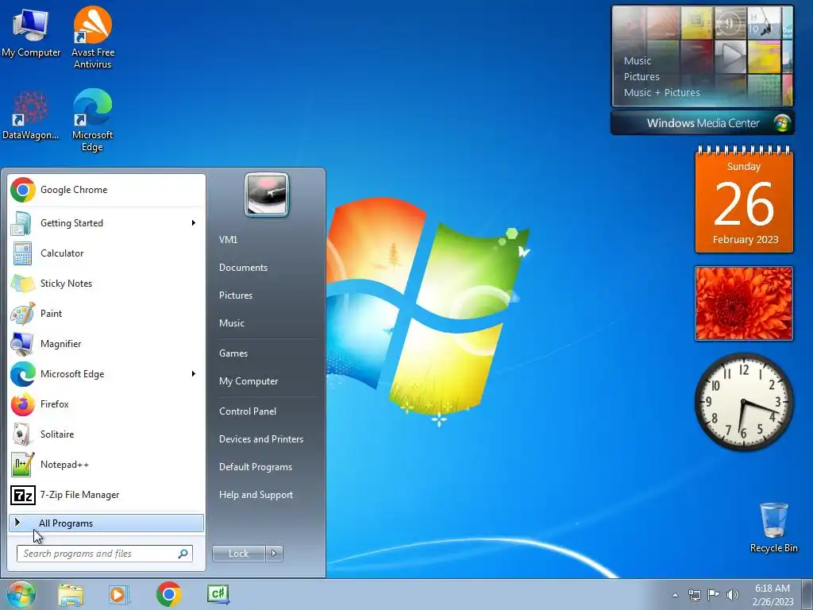813x610 pixels.
Task: Open Windows Media Player from the taskbar
Action: click(118, 594)
